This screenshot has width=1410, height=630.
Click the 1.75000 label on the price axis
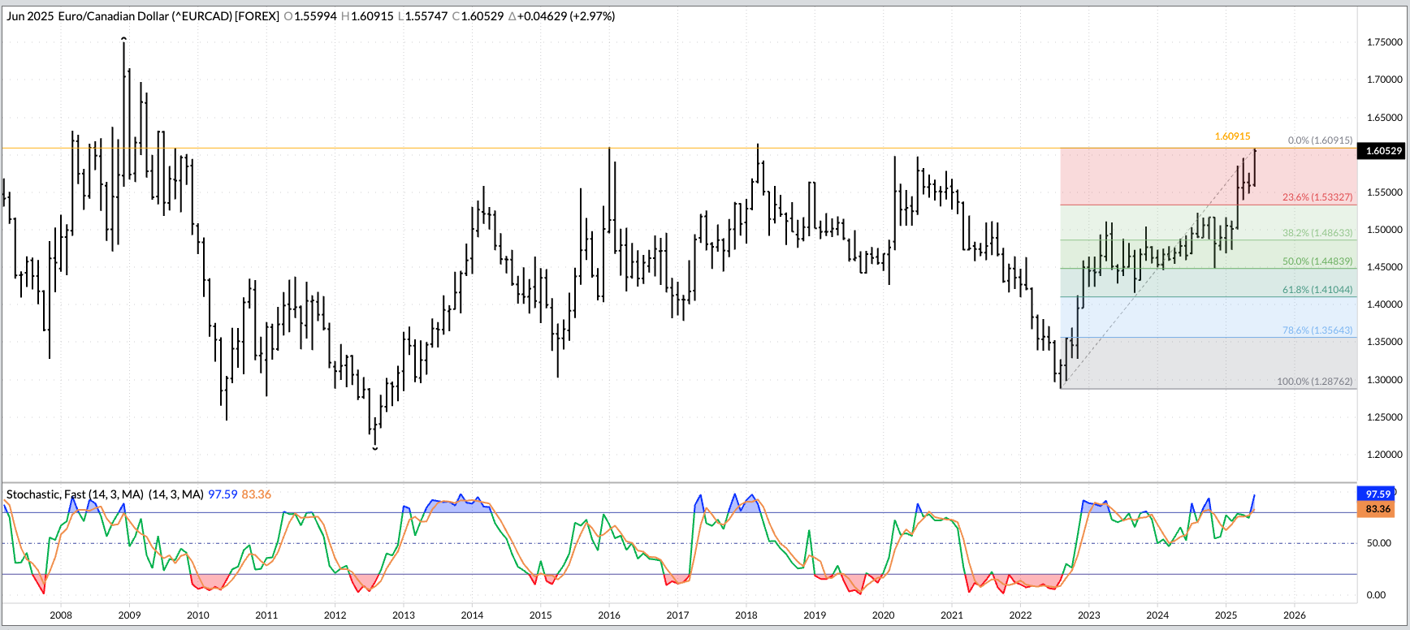(1384, 42)
